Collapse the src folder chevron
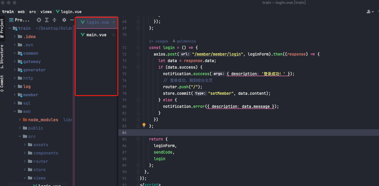The width and height of the screenshot is (379, 186). (20, 136)
